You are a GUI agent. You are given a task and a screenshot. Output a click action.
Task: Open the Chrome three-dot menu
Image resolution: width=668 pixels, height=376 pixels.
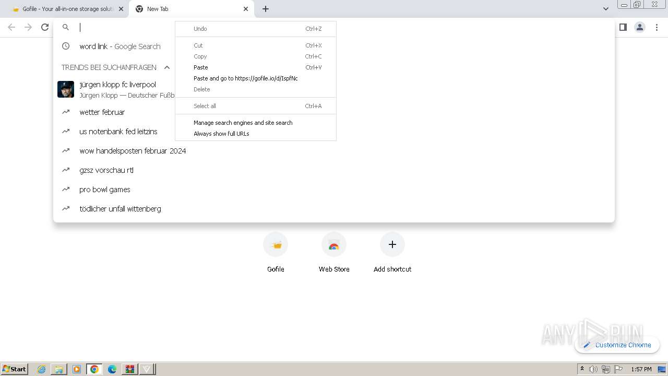[657, 27]
